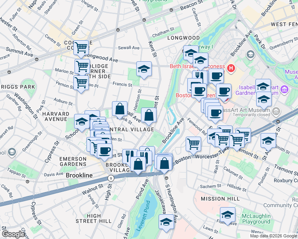Screen dimensions: 298x239
Task: Select the shopping cart marker beside Marion St
Action: pyautogui.click(x=82, y=67)
